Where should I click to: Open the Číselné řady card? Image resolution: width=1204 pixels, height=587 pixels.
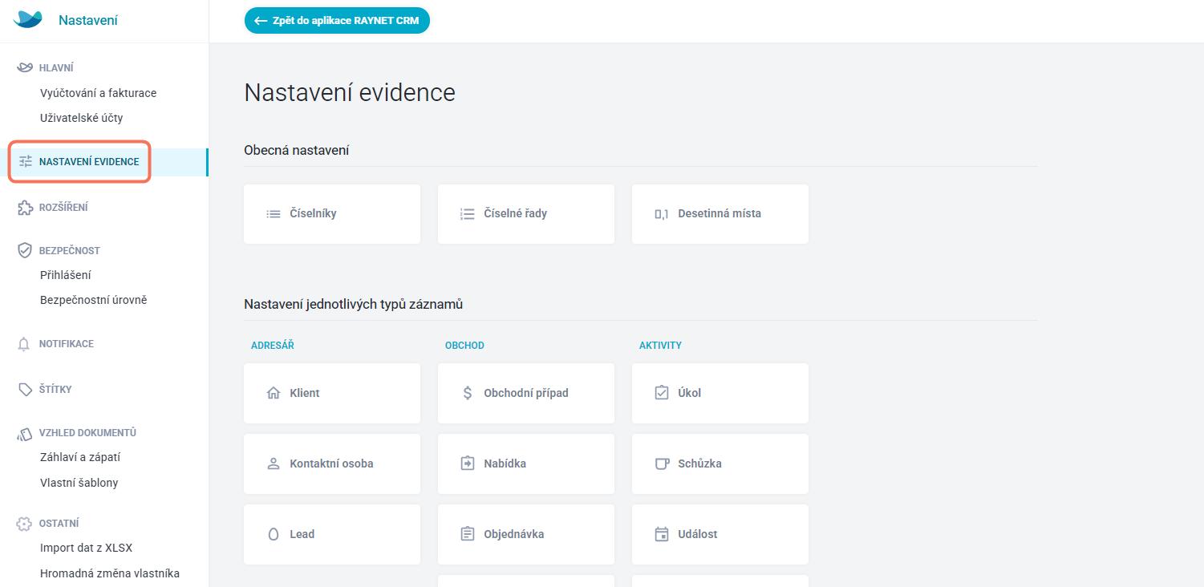(x=526, y=214)
